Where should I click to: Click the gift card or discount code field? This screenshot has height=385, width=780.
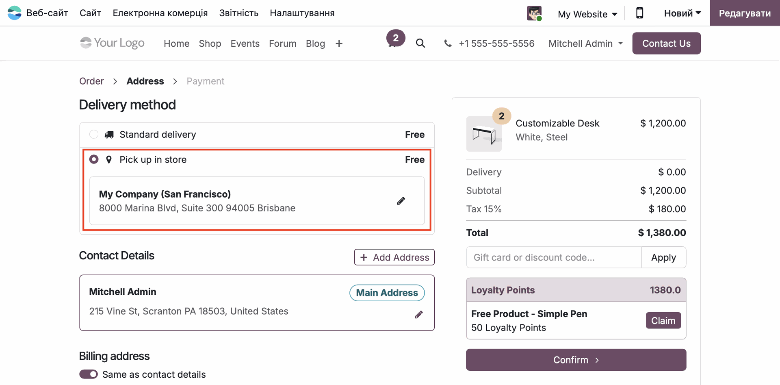554,257
